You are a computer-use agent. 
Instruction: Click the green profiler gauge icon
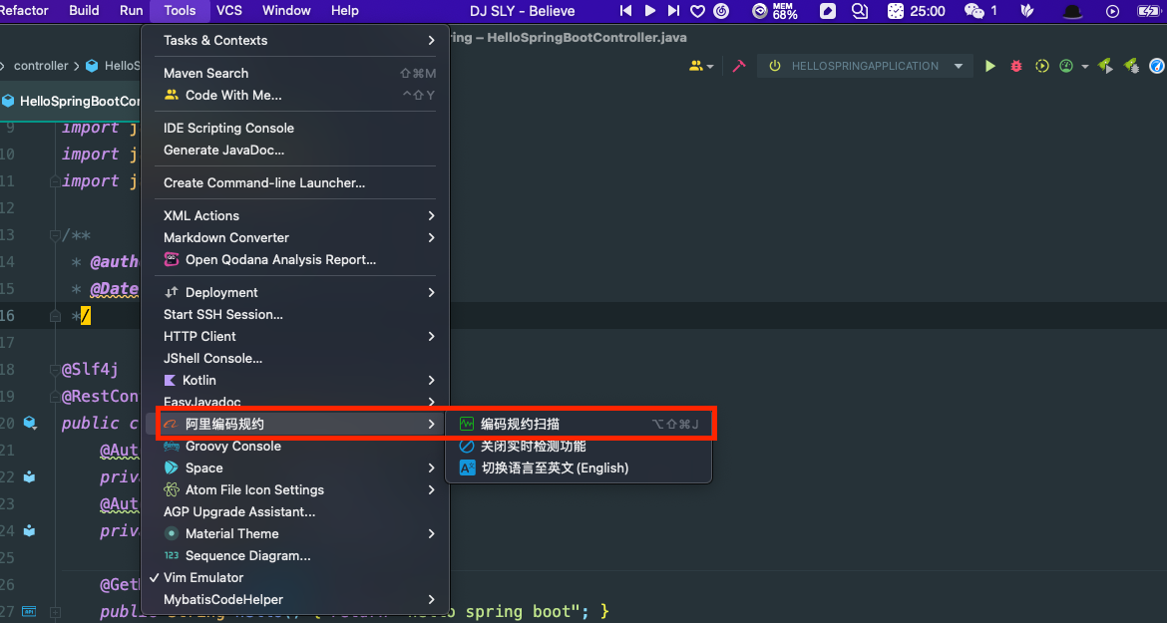1066,66
